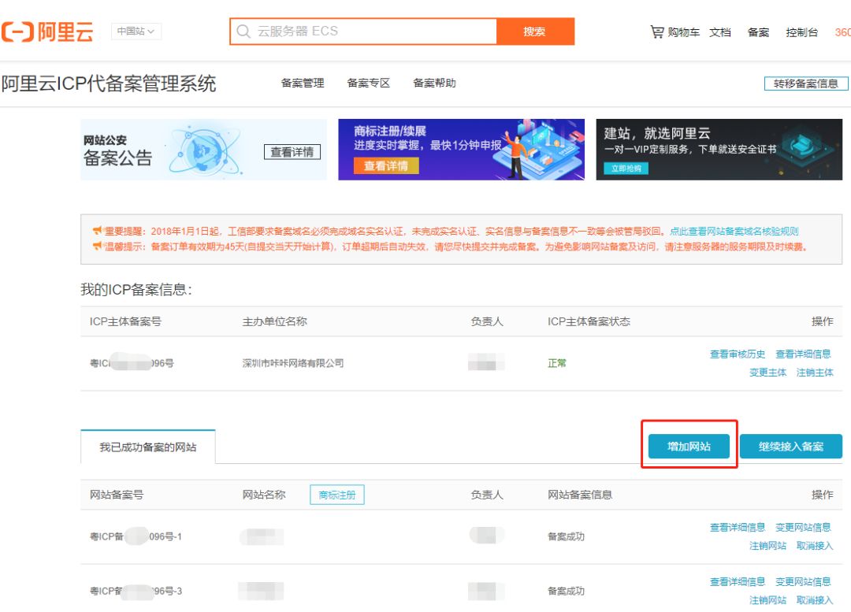
Task: Click the magnifier icon in search box
Action: point(243,32)
